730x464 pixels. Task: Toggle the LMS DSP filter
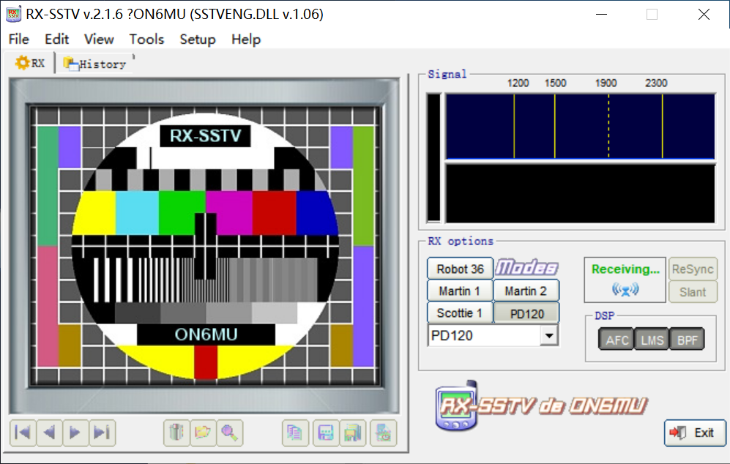[x=652, y=340]
